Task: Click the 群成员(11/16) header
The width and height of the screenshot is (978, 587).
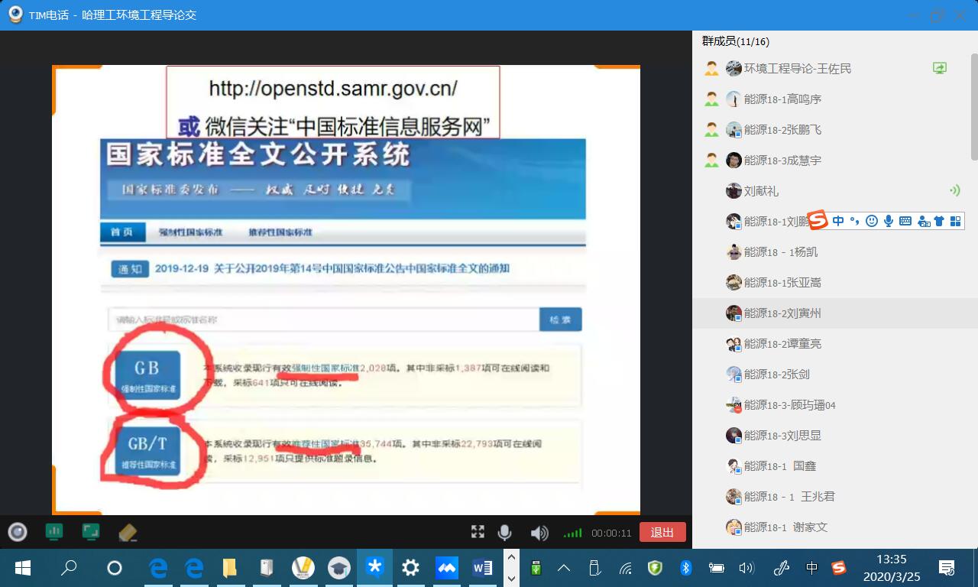Action: [x=736, y=41]
